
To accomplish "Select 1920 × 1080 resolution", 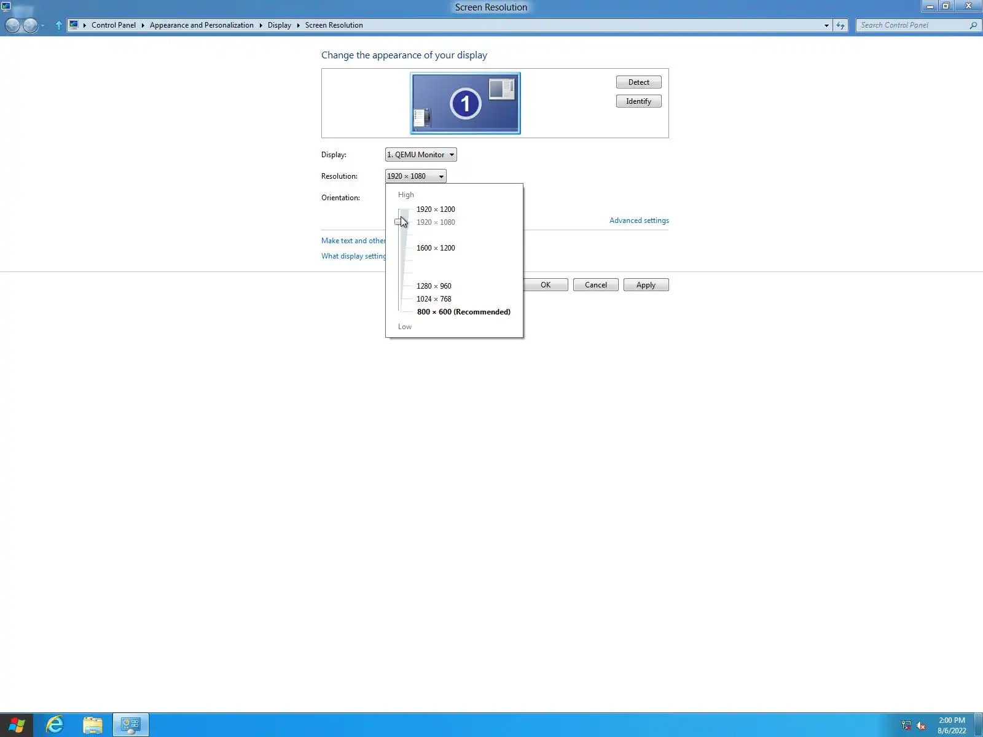I will (x=436, y=222).
